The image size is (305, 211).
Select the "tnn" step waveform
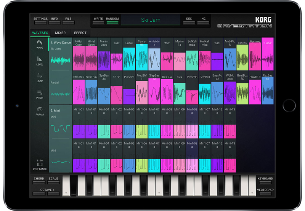(167, 54)
